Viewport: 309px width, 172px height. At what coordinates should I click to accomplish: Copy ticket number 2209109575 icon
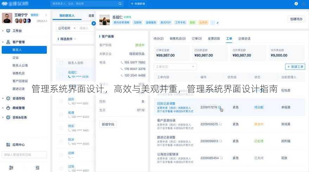pos(220,124)
